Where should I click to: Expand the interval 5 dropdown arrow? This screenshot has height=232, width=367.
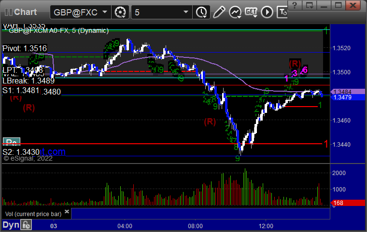186,12
